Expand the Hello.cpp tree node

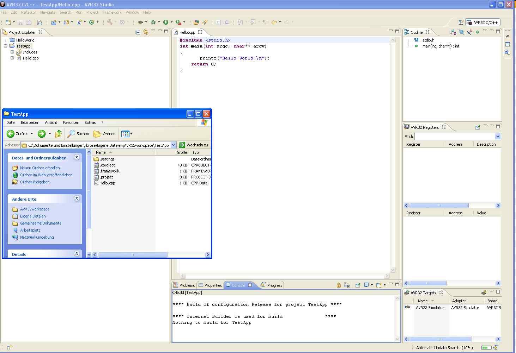(x=12, y=58)
